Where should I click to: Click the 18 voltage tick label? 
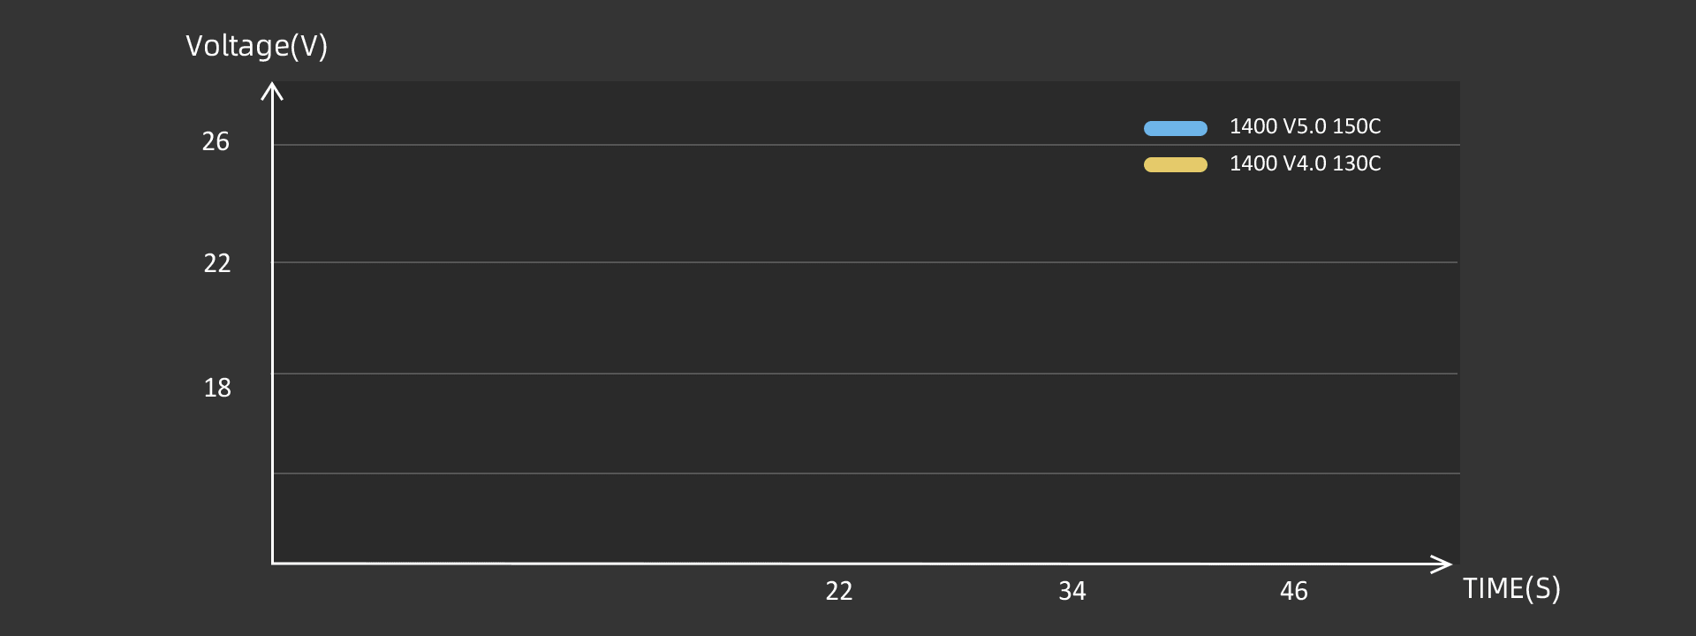pos(217,388)
